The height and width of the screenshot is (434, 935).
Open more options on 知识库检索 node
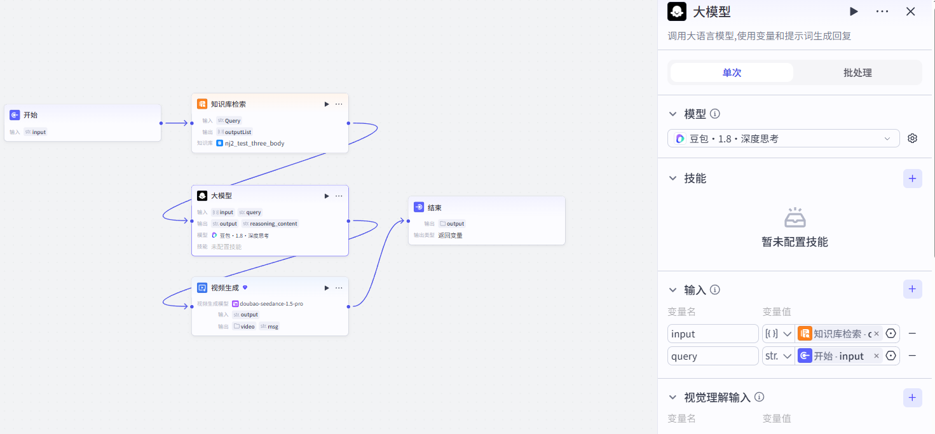[x=339, y=104]
